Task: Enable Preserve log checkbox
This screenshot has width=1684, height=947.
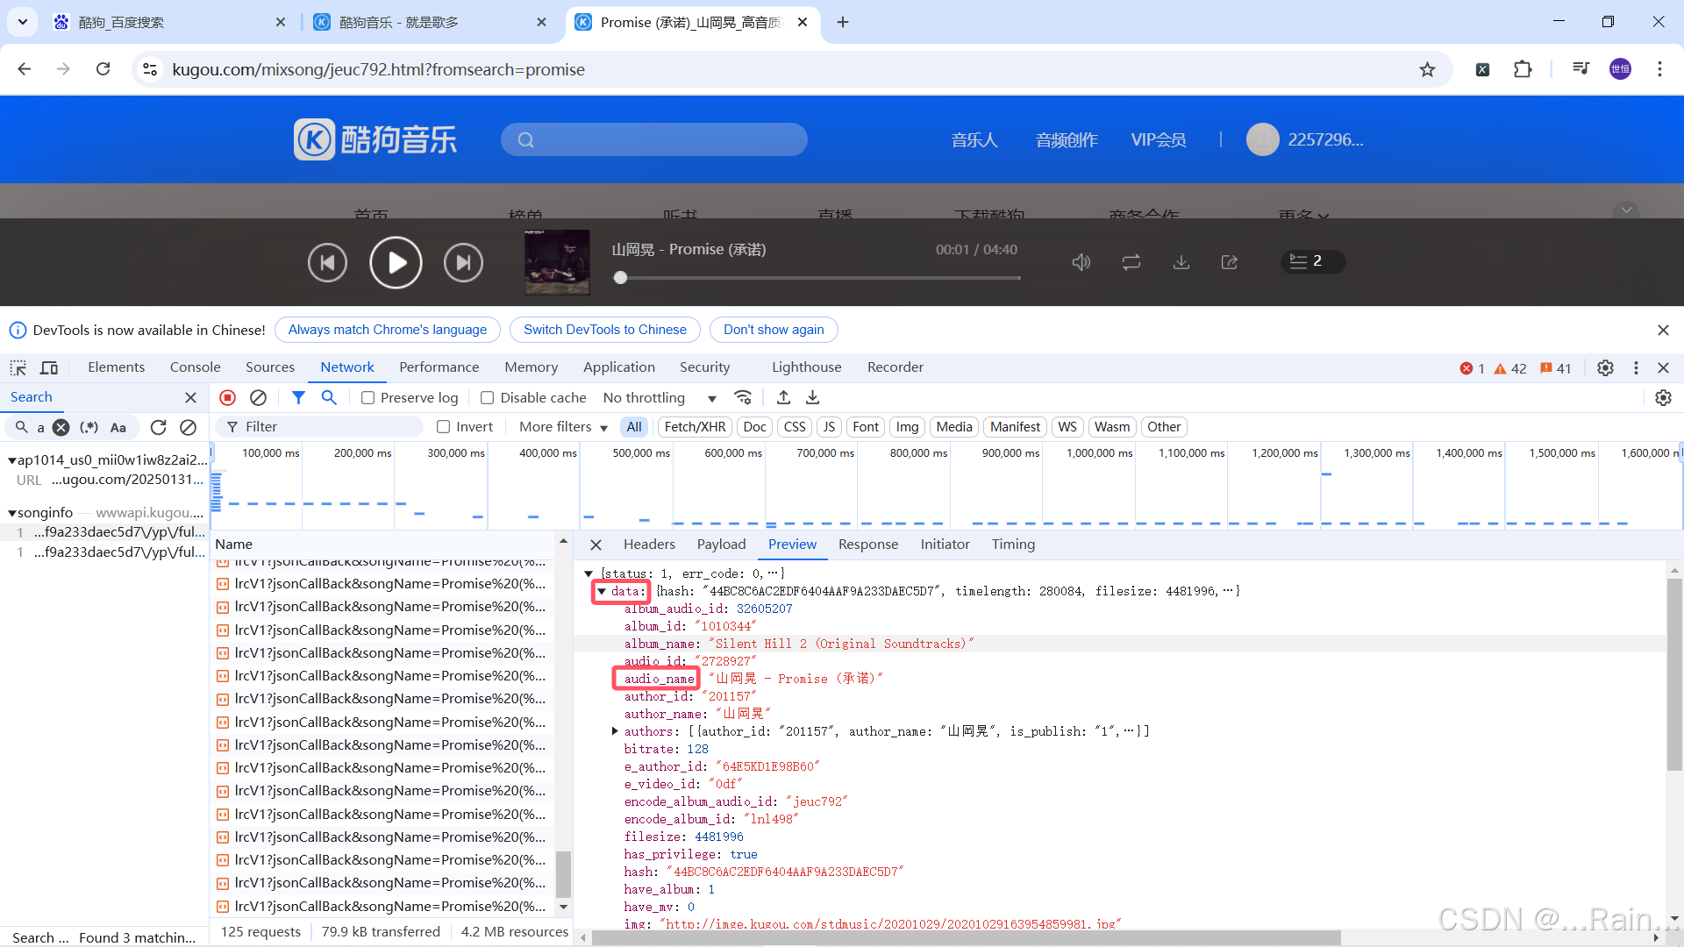Action: [x=368, y=397]
